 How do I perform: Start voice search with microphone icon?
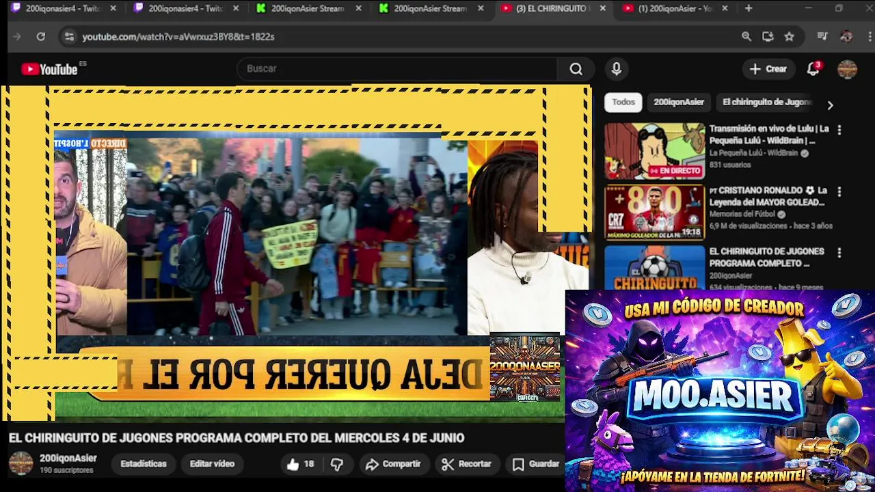coord(617,69)
